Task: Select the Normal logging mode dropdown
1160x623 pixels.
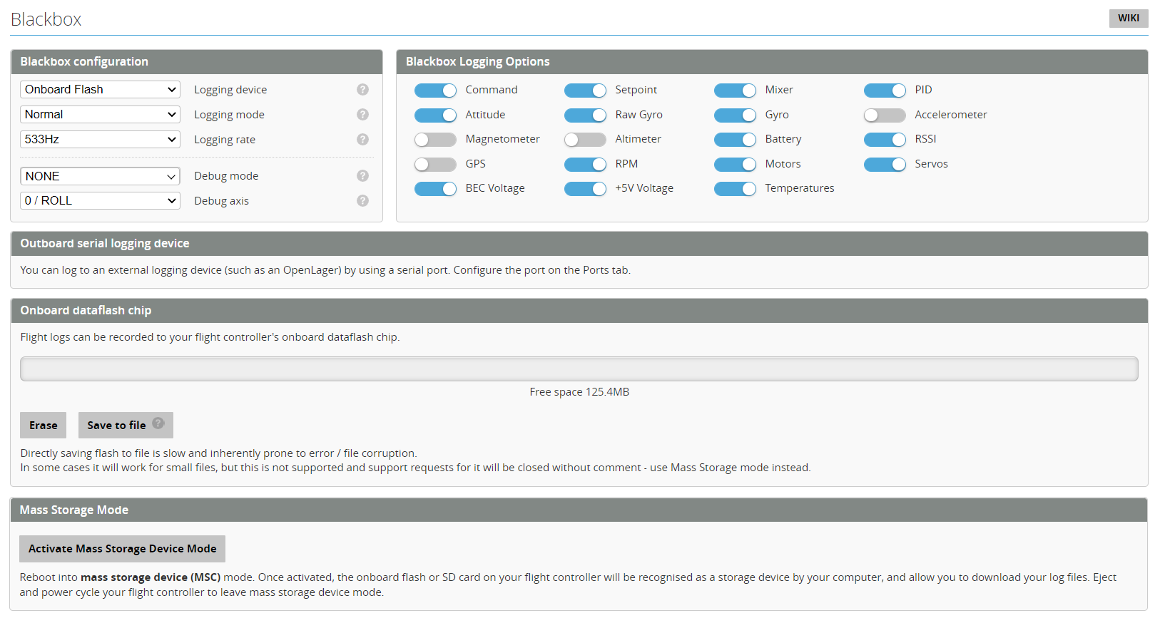Action: 100,115
